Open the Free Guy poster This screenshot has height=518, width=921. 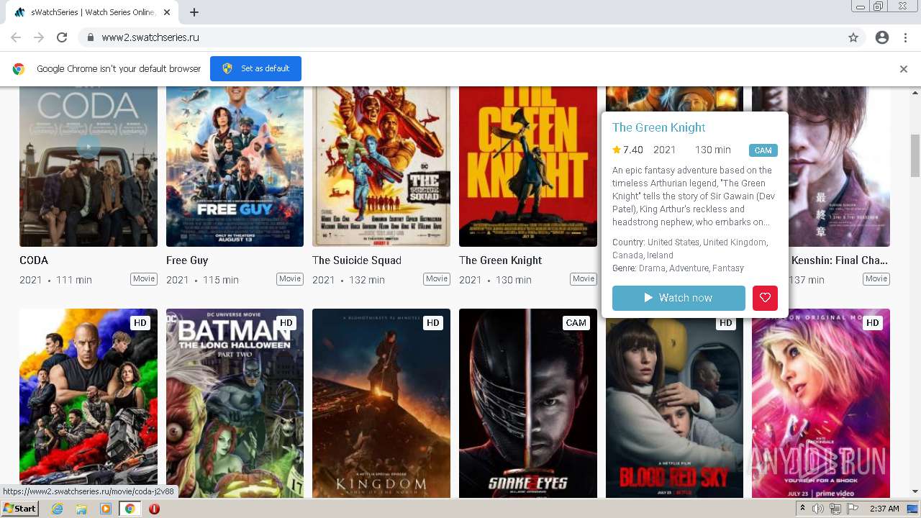[x=235, y=166]
